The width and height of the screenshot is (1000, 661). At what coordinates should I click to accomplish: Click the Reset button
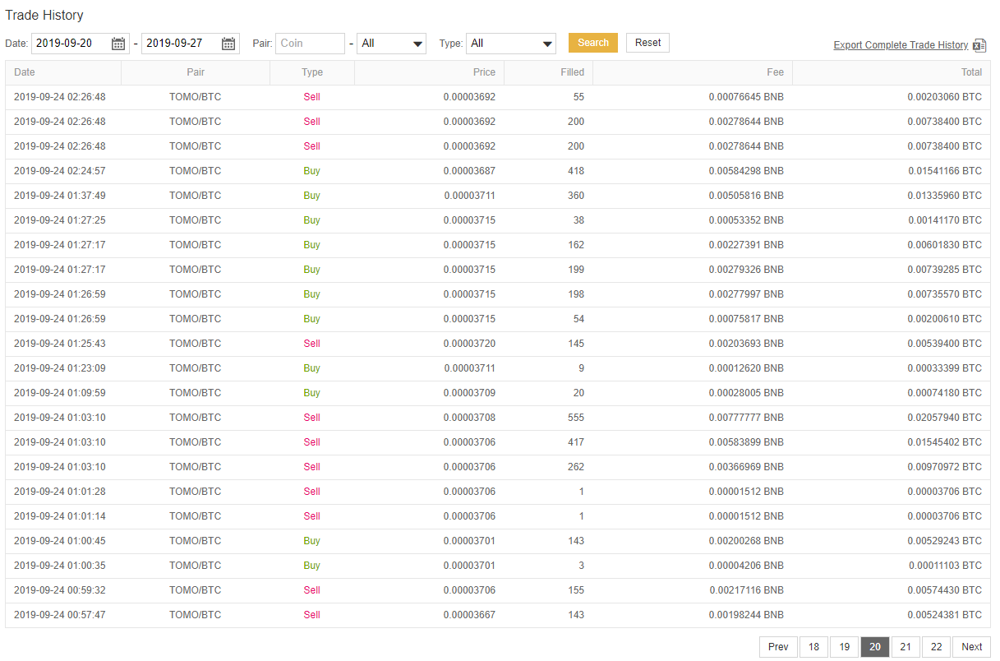647,43
